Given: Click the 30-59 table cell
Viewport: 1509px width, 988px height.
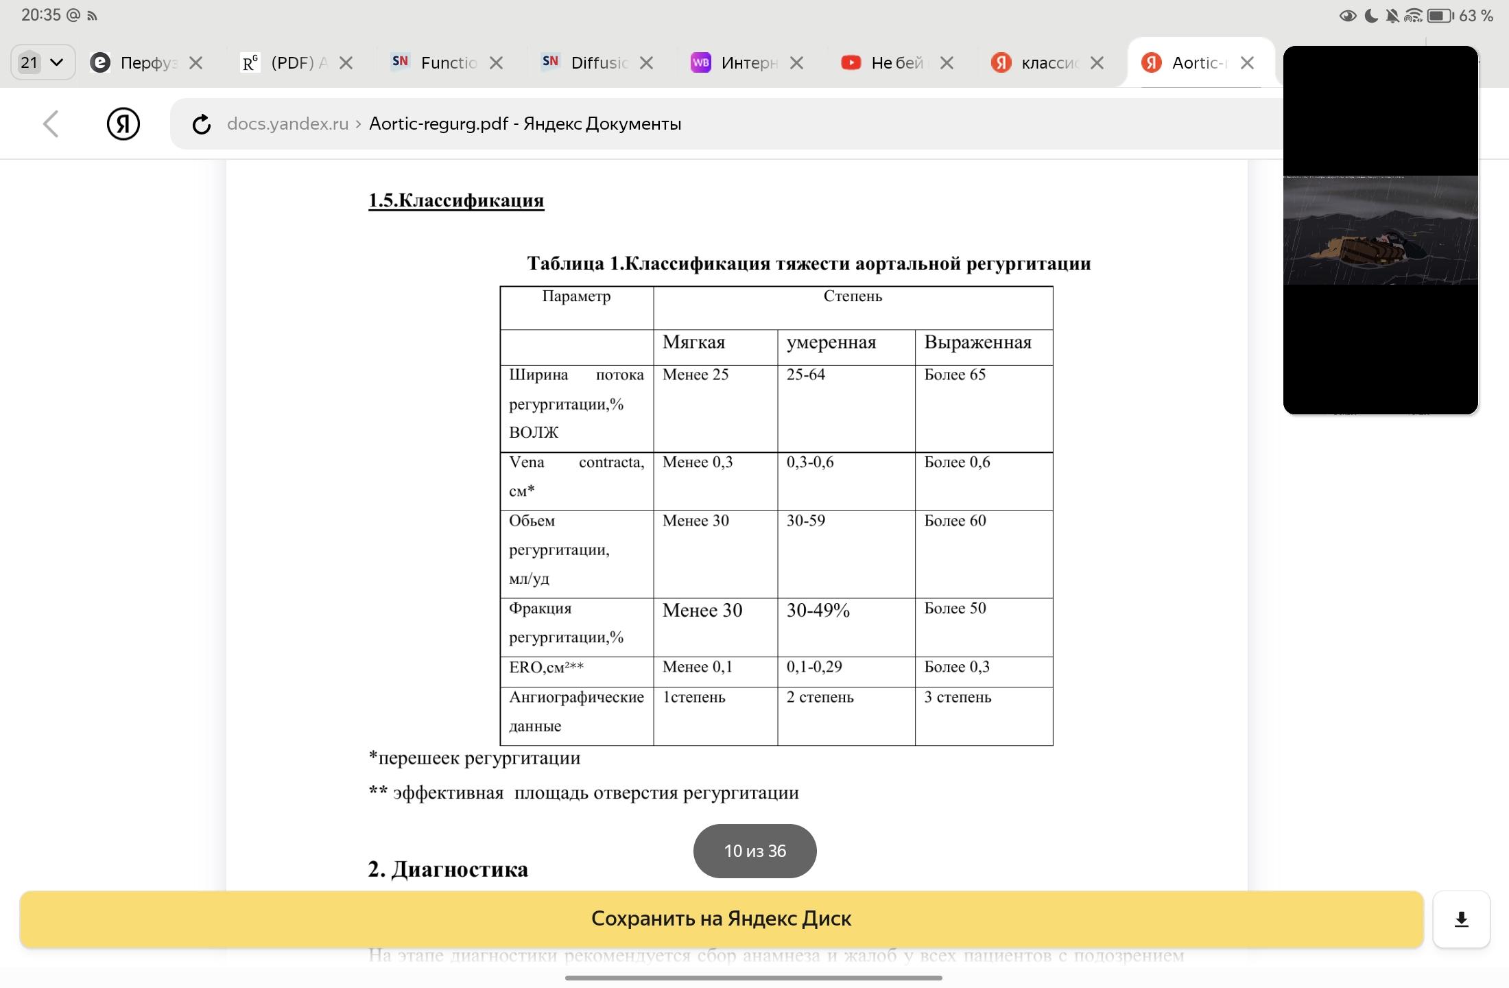Looking at the screenshot, I should tap(846, 554).
